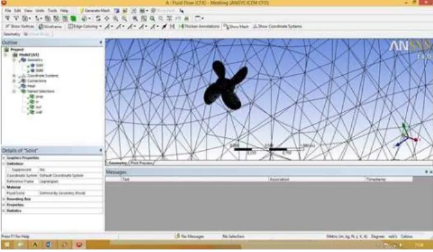Select the Edge selection filter
The height and width of the screenshot is (252, 433).
[x=56, y=19]
